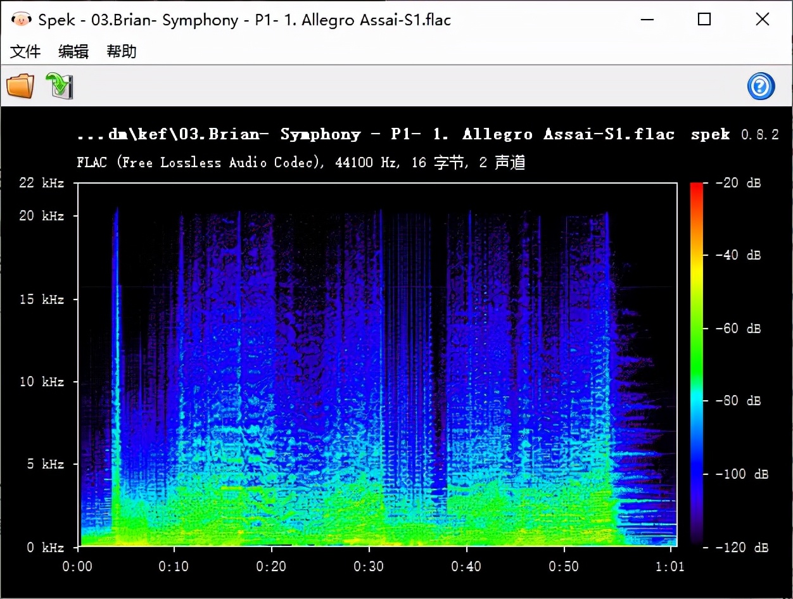Click the dB color scale bar
This screenshot has width=793, height=599.
point(696,364)
